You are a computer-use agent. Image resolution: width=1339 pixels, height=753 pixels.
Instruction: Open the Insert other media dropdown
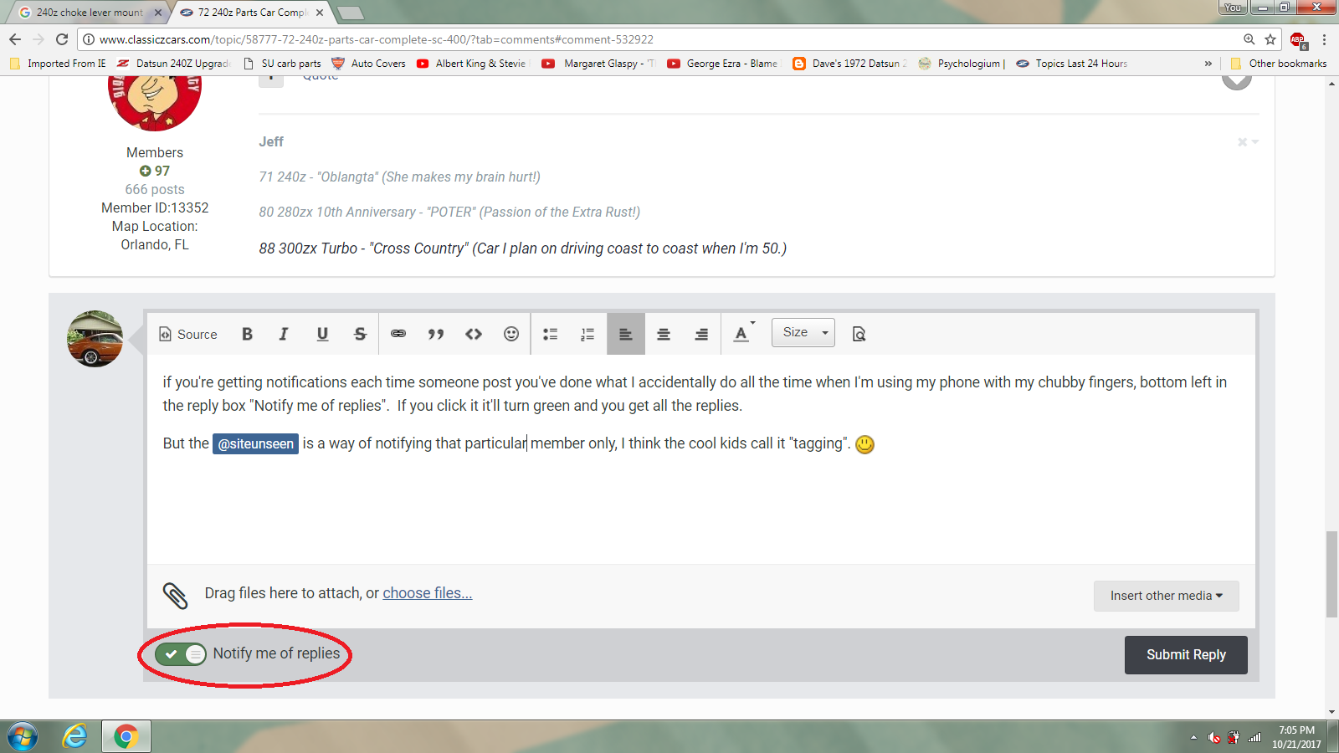(x=1166, y=596)
